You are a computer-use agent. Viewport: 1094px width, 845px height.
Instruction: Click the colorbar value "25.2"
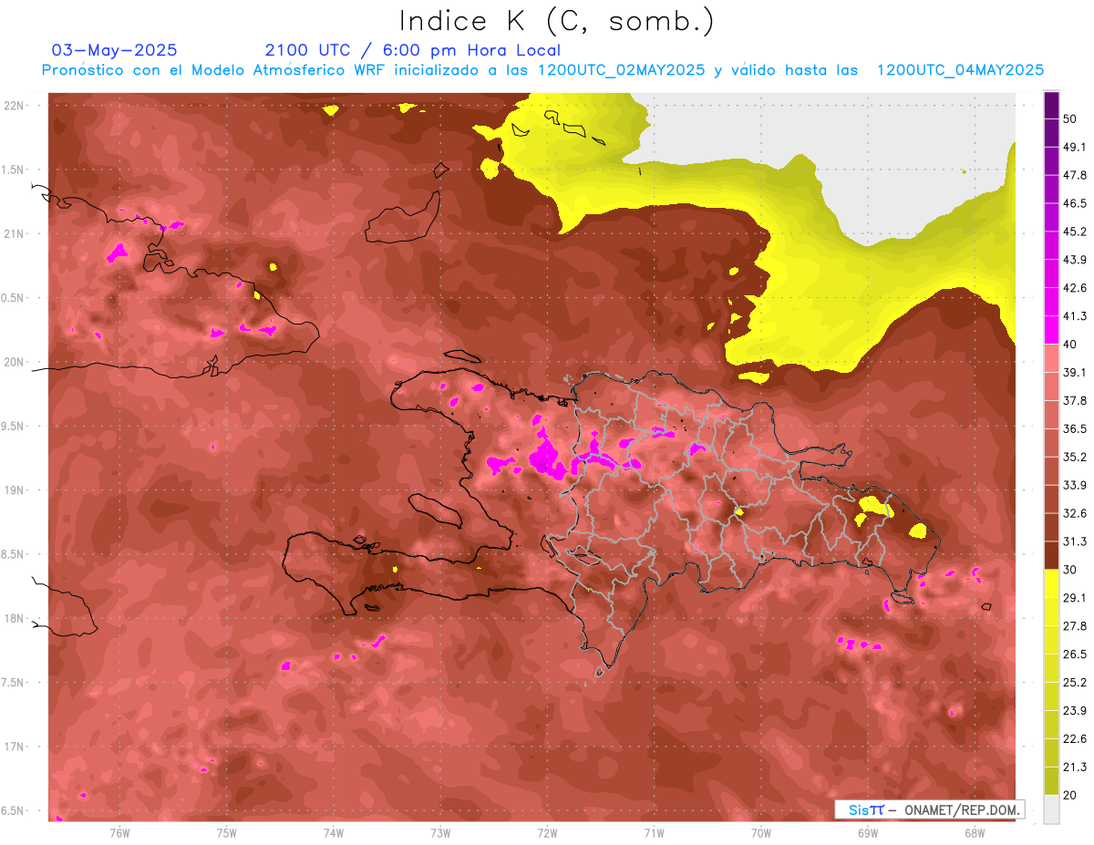pos(1075,682)
